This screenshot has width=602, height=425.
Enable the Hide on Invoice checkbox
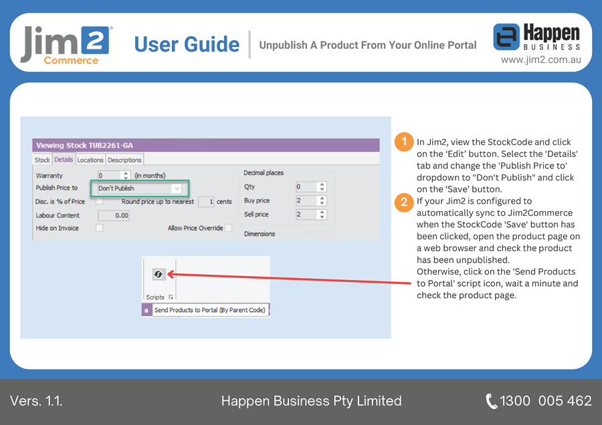tap(100, 228)
